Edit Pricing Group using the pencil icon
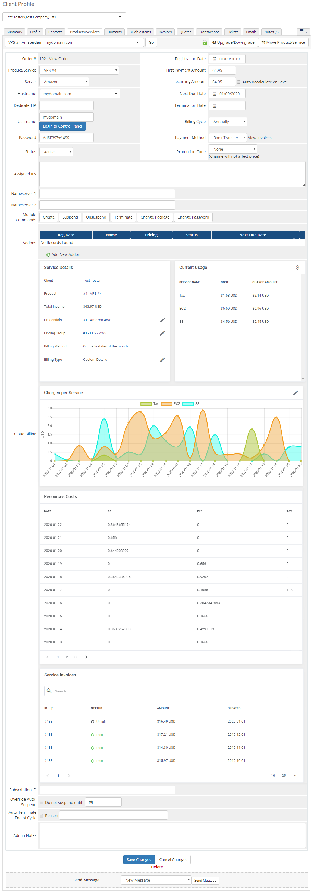This screenshot has height=892, width=314. coord(162,334)
